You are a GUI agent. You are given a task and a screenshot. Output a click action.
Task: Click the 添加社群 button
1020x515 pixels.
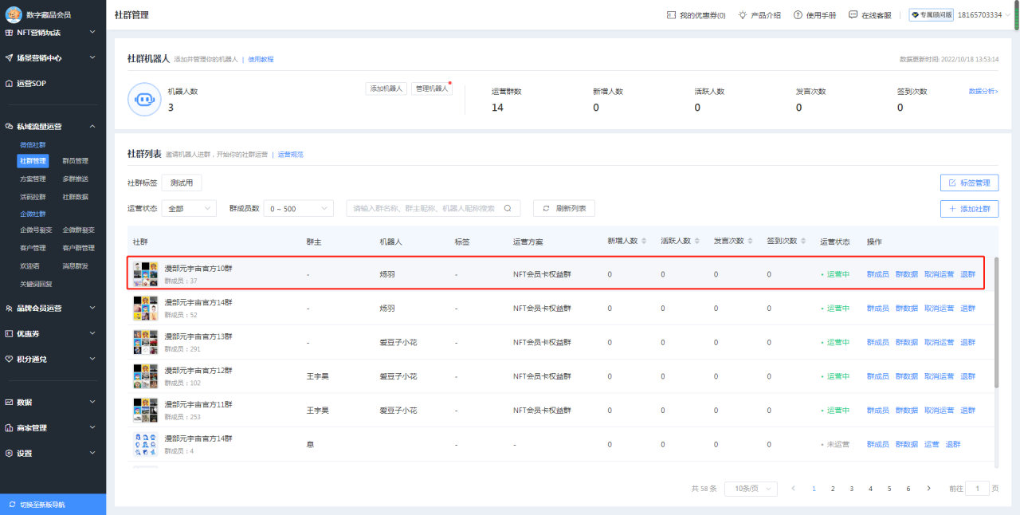(969, 209)
